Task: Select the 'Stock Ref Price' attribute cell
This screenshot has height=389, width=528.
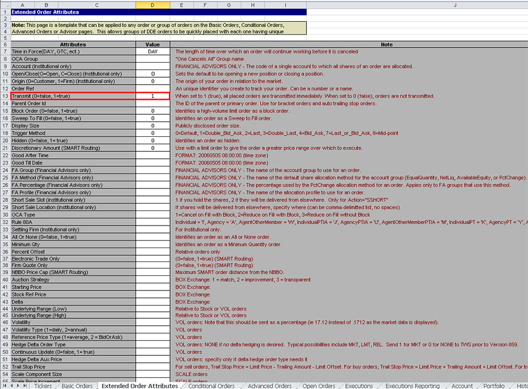Action: (73, 295)
